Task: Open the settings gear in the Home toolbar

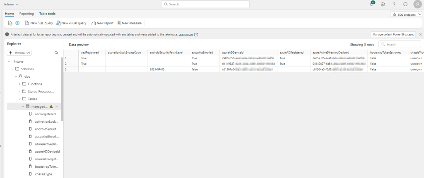Action: click(x=17, y=23)
